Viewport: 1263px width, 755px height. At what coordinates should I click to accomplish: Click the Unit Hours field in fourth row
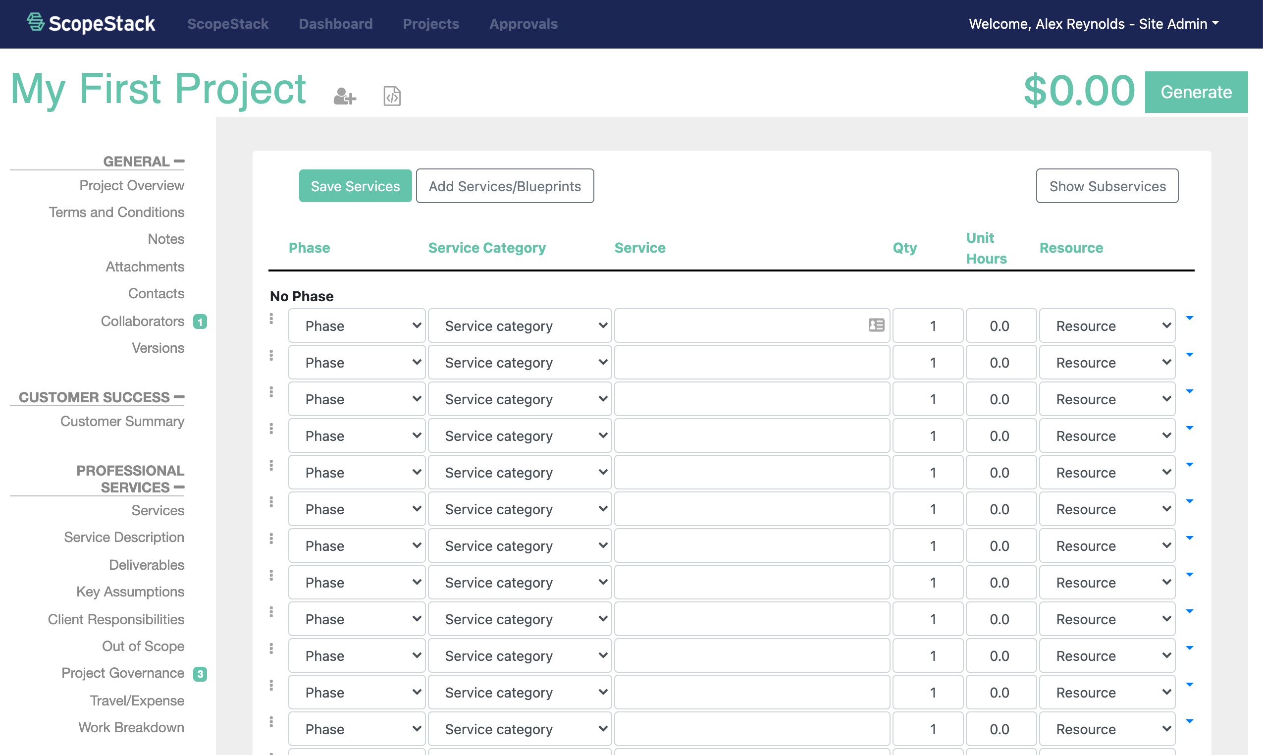coord(1001,435)
